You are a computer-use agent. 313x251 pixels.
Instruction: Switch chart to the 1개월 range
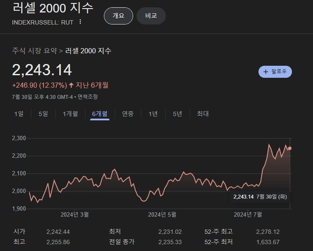coord(70,114)
